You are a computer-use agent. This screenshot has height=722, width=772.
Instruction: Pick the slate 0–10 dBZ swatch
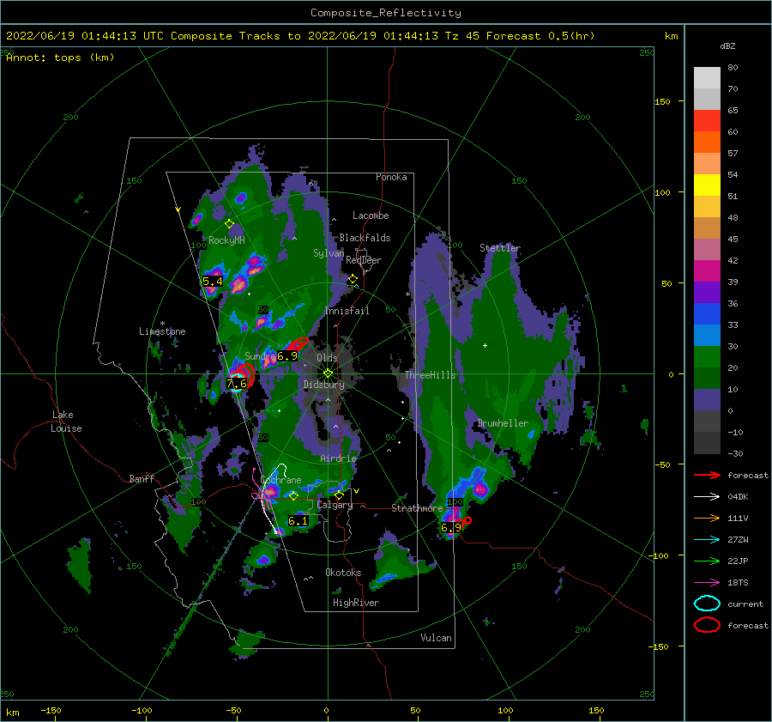(707, 400)
